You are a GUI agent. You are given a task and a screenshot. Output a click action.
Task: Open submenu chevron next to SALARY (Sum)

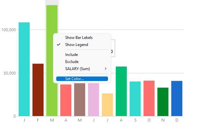(x=106, y=69)
